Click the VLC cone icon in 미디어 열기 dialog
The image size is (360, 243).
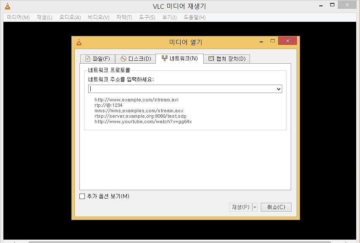[79, 42]
